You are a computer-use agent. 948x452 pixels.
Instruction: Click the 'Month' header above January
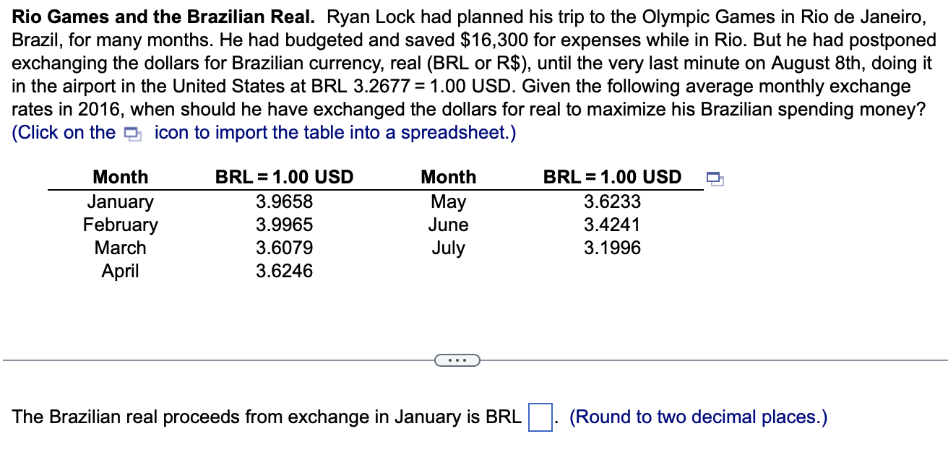(x=121, y=177)
